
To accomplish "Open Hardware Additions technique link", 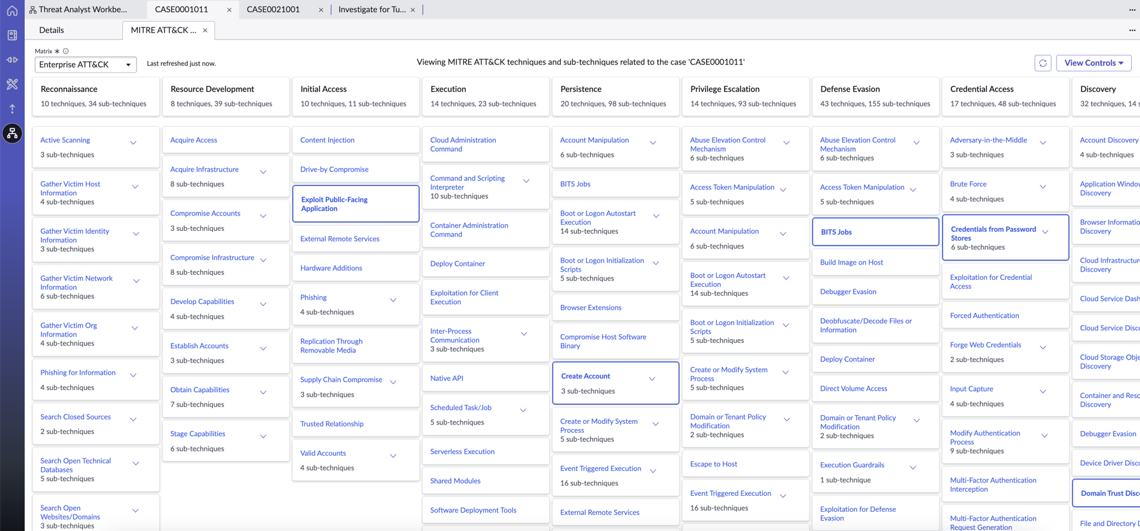I will [331, 268].
